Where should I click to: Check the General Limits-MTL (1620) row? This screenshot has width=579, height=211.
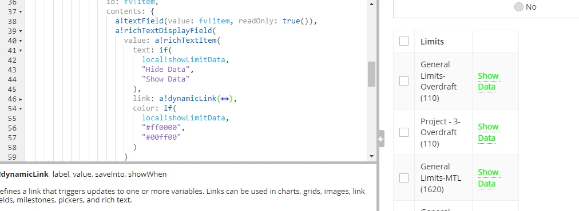pos(404,178)
